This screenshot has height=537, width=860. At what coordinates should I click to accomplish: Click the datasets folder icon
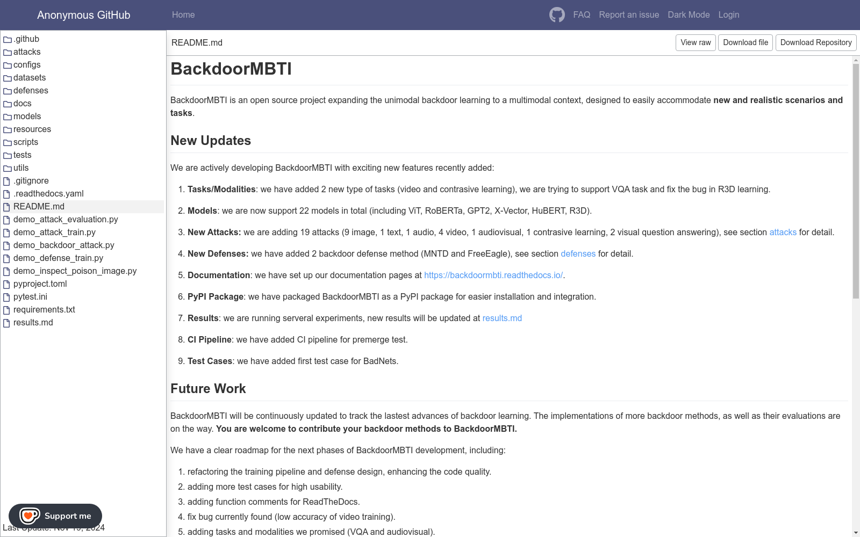(8, 78)
